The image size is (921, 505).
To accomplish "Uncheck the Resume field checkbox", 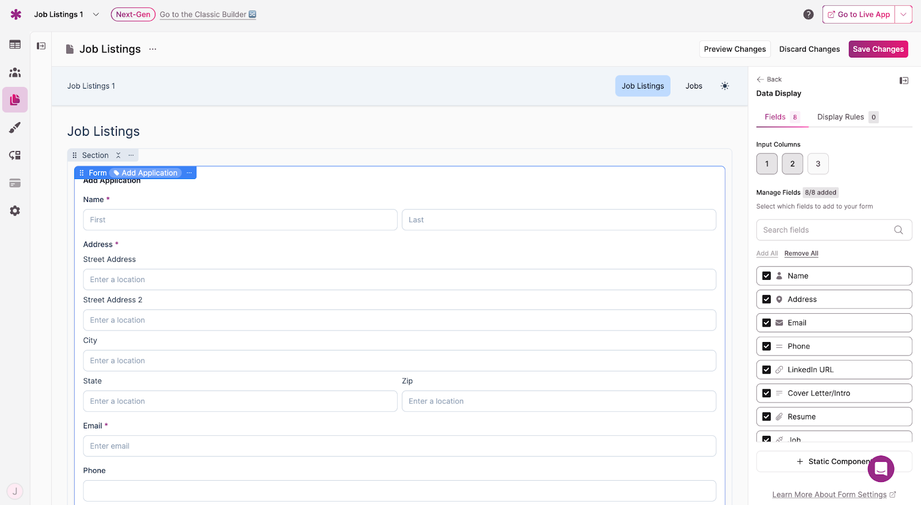I will point(766,417).
